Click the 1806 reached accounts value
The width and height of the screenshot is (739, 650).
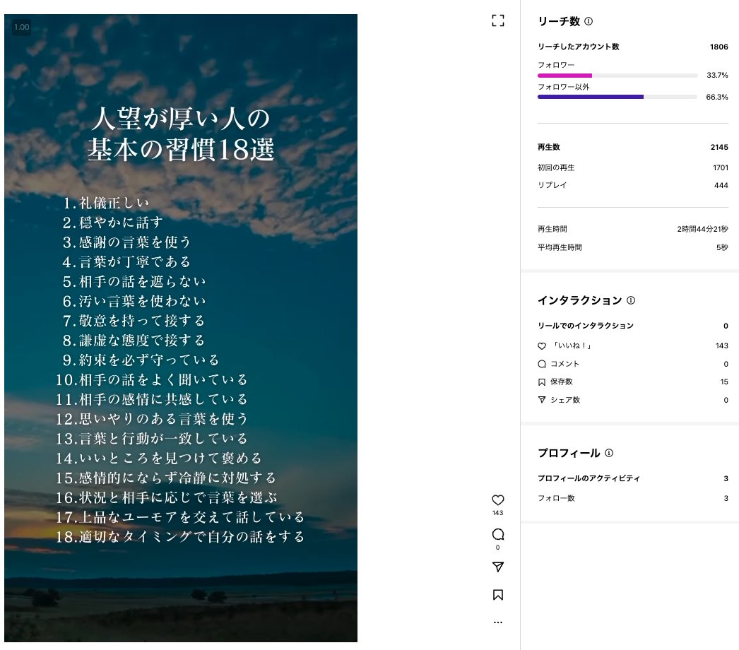(x=719, y=47)
